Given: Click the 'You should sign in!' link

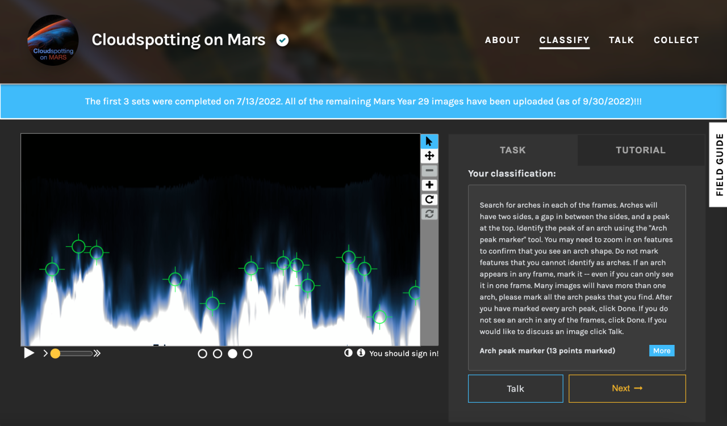Looking at the screenshot, I should point(404,353).
